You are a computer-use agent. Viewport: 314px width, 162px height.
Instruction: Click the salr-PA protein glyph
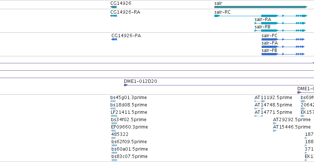(x=283, y=47)
